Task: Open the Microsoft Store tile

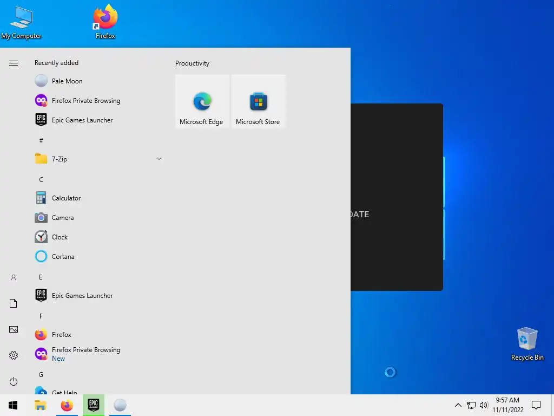Action: [x=258, y=101]
